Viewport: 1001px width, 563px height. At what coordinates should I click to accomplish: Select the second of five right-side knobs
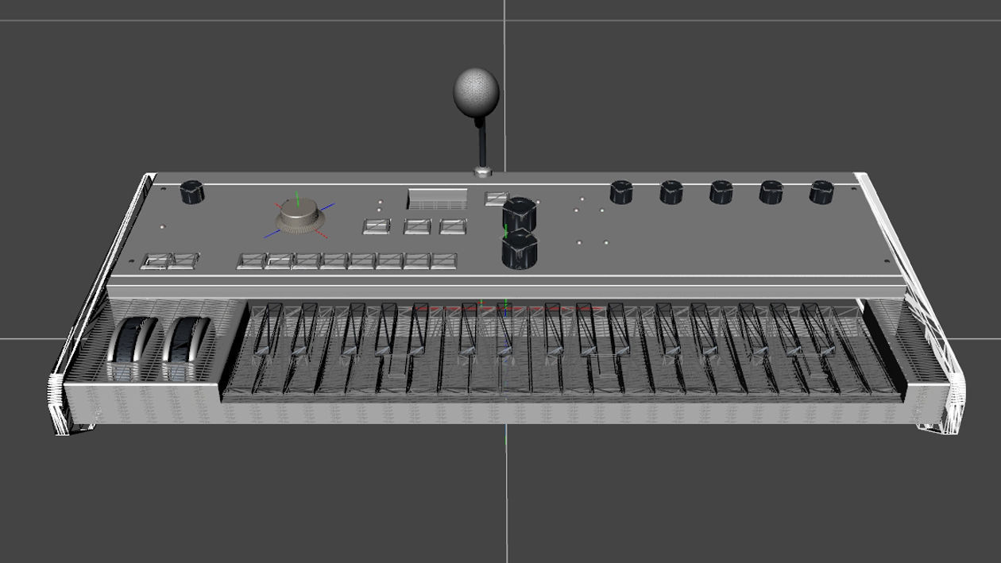pos(671,192)
